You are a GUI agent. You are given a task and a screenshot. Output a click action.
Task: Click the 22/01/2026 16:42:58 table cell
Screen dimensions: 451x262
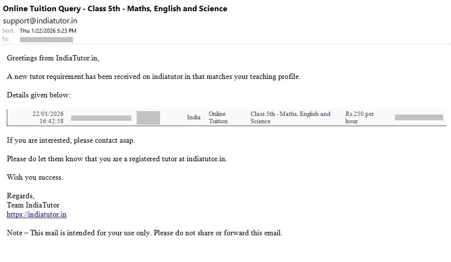click(x=48, y=117)
